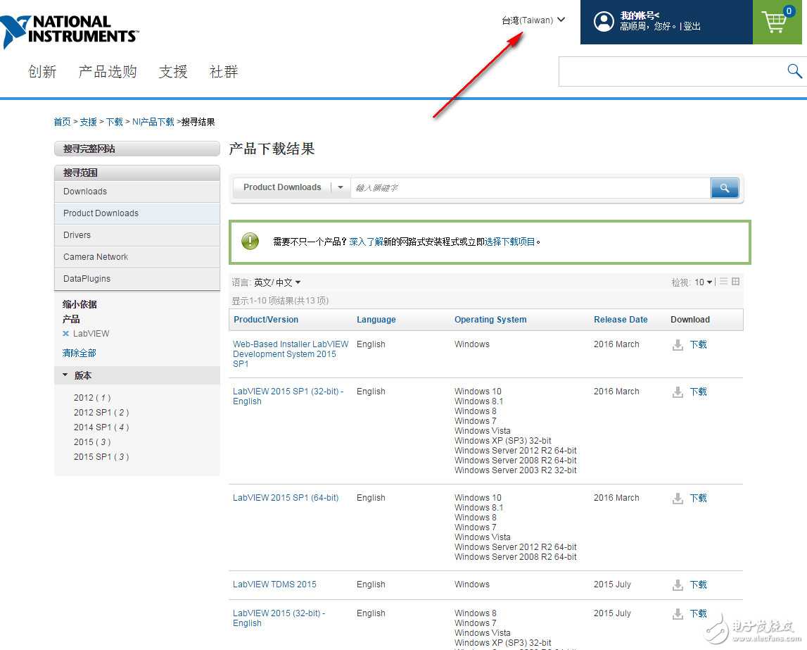
Task: Select DataPlugins in sidebar
Action: pos(137,279)
